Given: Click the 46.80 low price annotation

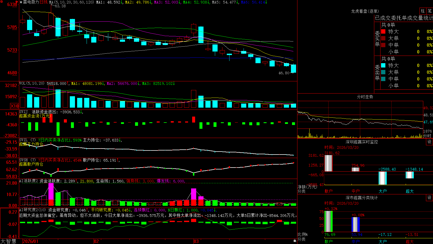Looking at the screenshot, I should pyautogui.click(x=284, y=73).
